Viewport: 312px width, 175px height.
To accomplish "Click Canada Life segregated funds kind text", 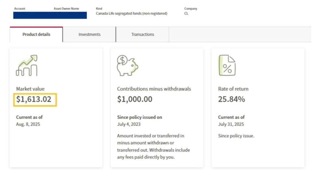I will [x=131, y=13].
